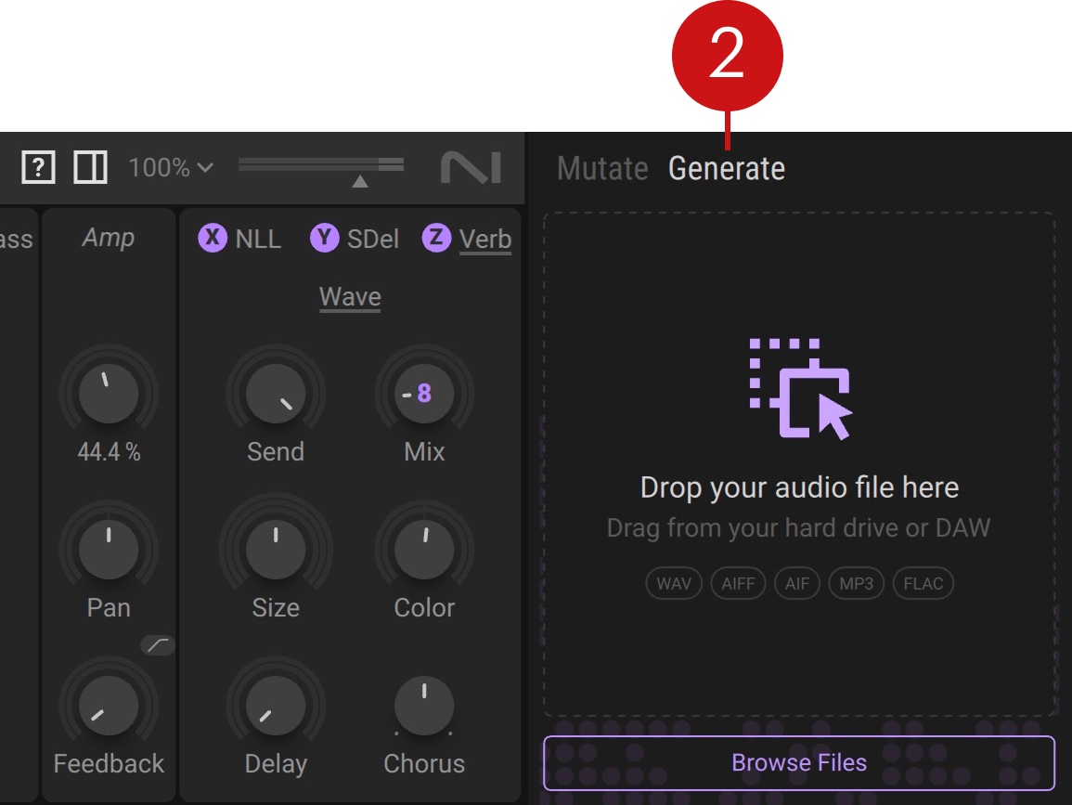Screen dimensions: 1072x805
Task: Open the help question mark icon
Action: pyautogui.click(x=38, y=167)
